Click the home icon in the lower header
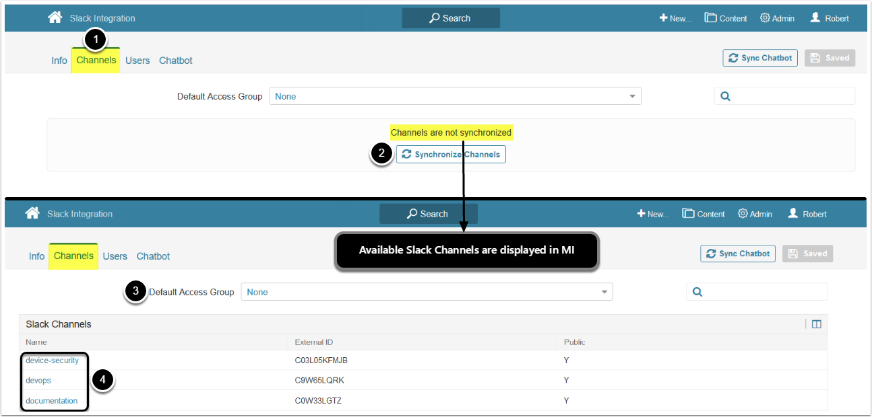The image size is (872, 417). [32, 213]
